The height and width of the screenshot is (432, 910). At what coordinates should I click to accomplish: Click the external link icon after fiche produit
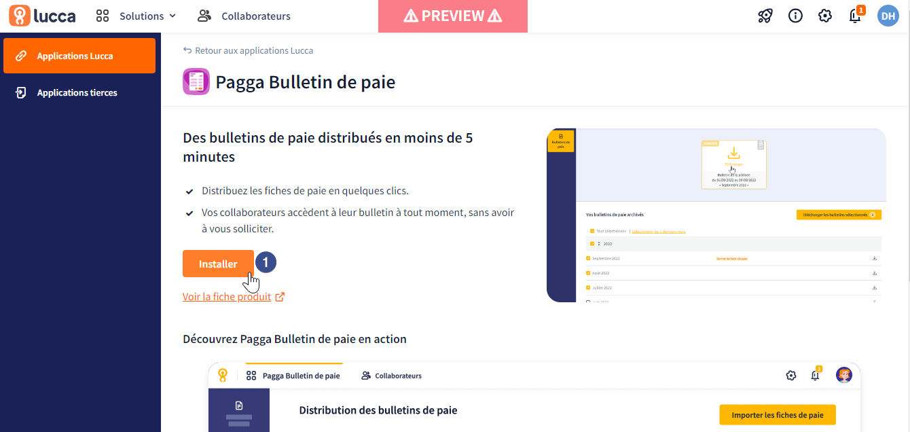280,297
